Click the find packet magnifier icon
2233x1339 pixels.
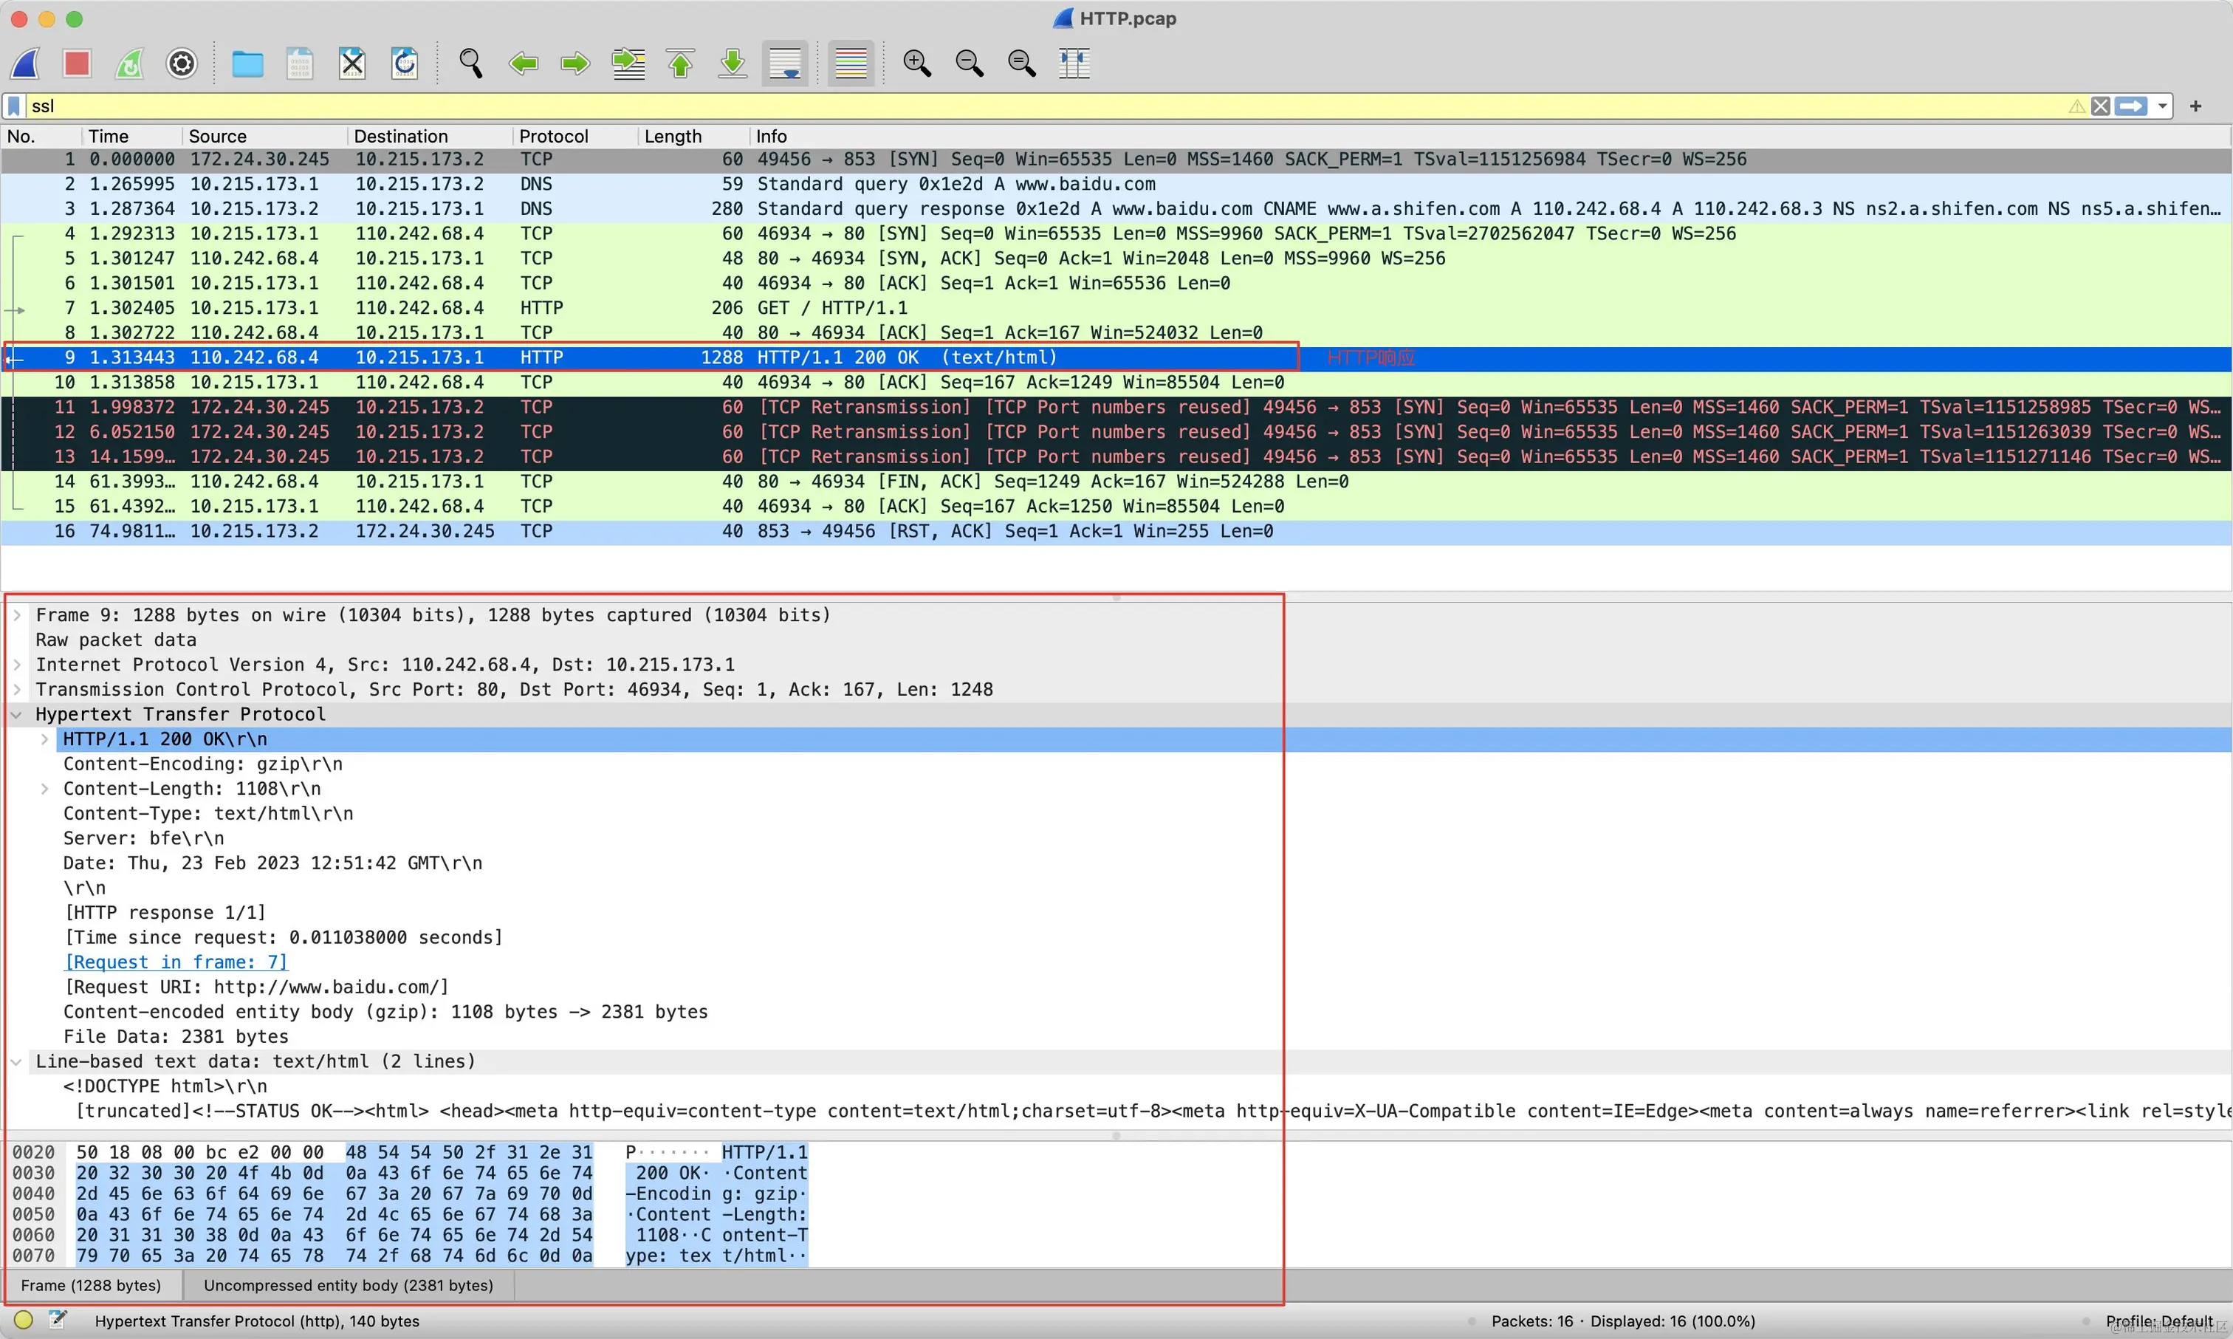tap(470, 64)
